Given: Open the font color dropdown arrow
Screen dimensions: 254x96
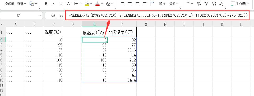Looking at the screenshot, I should point(102,4).
